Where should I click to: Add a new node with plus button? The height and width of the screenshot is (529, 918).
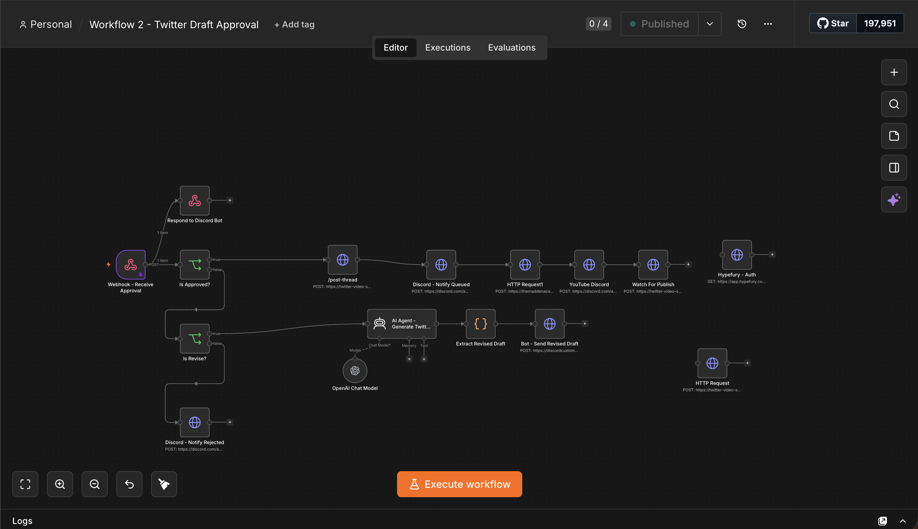click(894, 72)
